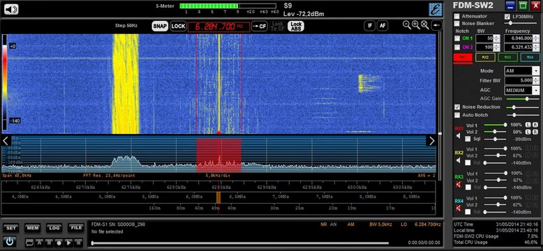
Task: Toggle the LOCK button
Action: (179, 26)
